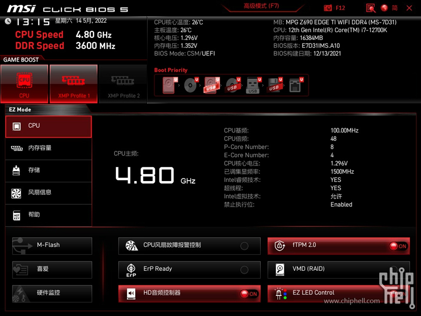Click the DDR Speed 3600 MHz reading
The height and width of the screenshot is (316, 421).
point(65,46)
